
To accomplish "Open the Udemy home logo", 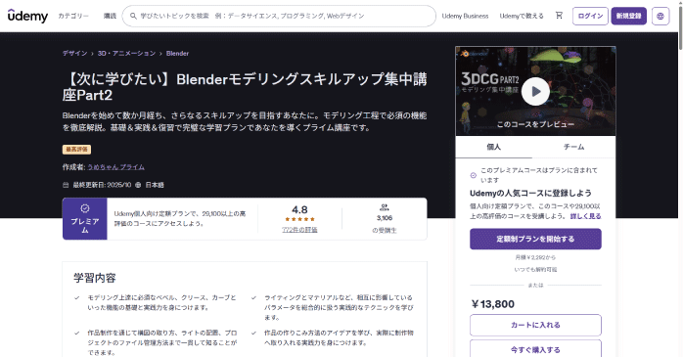I will point(27,16).
